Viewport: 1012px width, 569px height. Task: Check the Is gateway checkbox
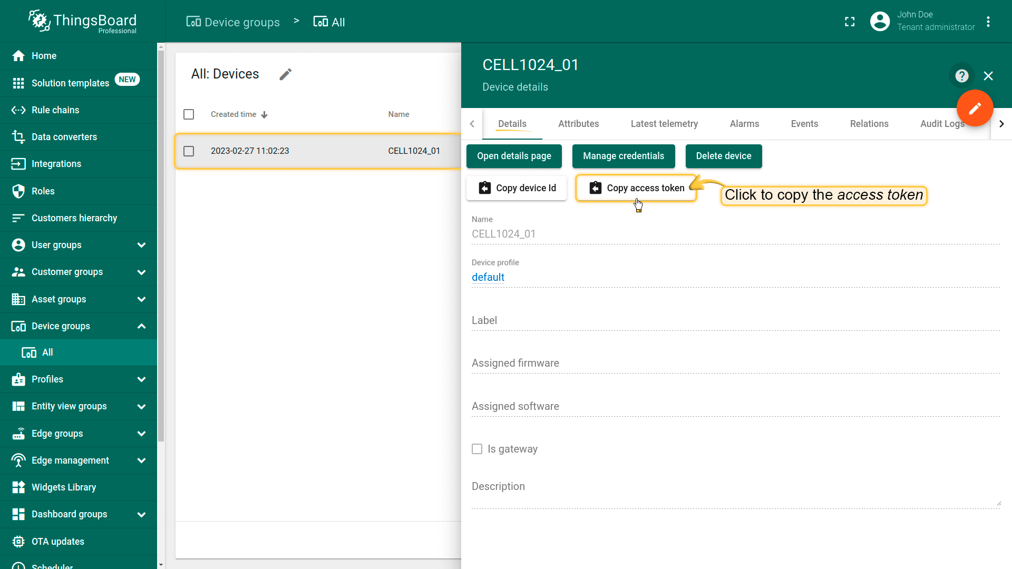477,449
